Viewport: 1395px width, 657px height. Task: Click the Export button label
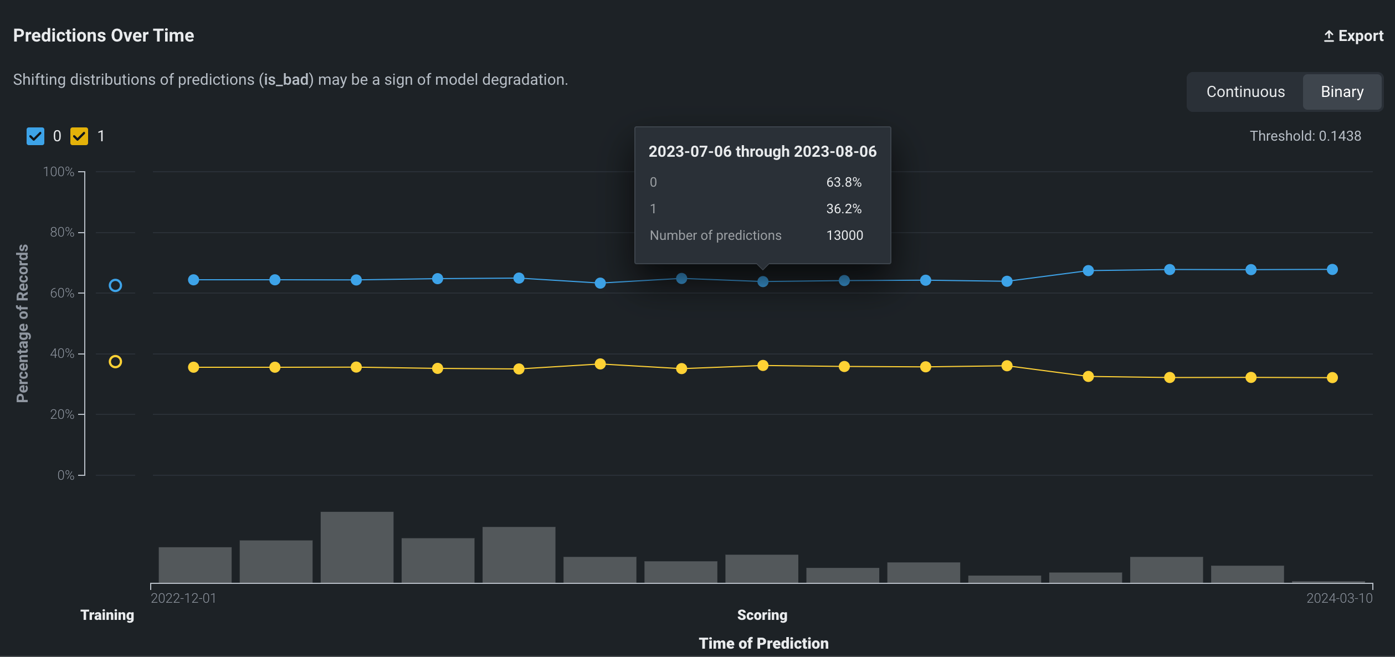pyautogui.click(x=1361, y=36)
